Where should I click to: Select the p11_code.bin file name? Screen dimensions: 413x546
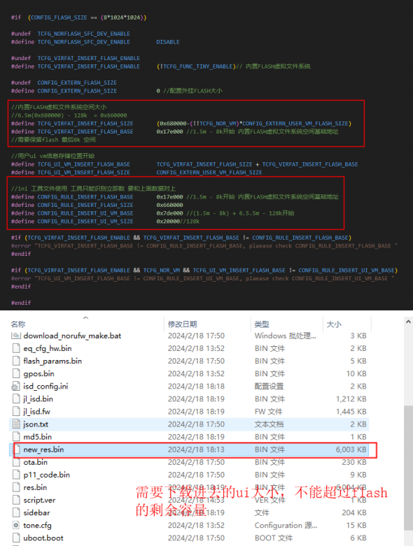tap(46, 475)
